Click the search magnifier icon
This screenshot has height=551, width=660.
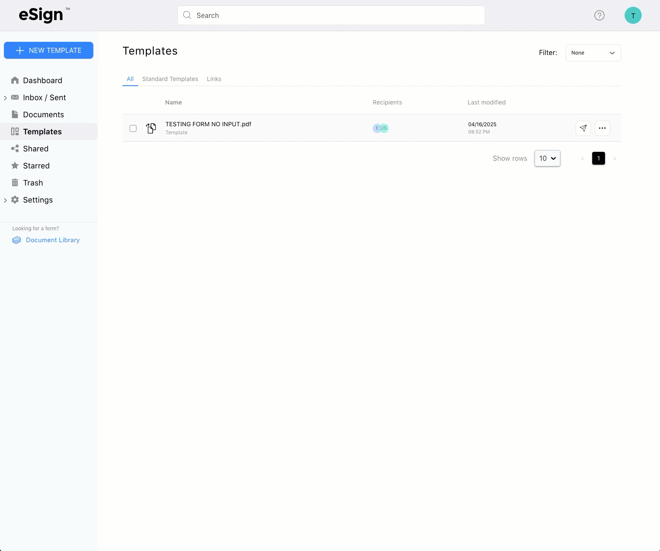187,15
